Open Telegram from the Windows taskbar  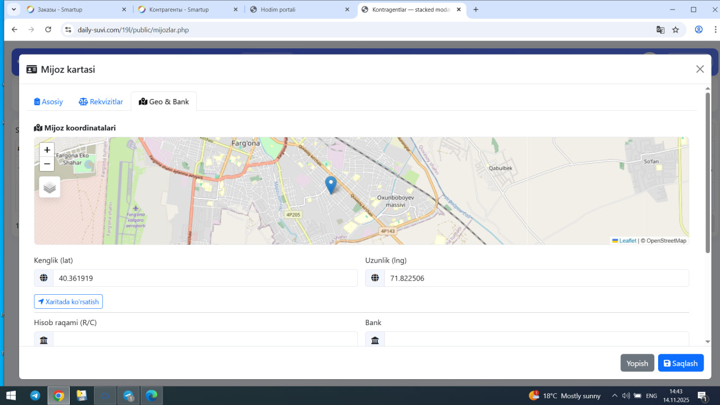click(x=35, y=396)
